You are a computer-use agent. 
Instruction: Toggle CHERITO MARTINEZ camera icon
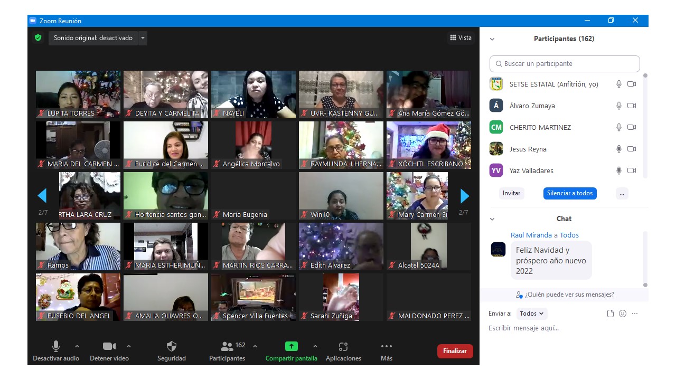632,127
